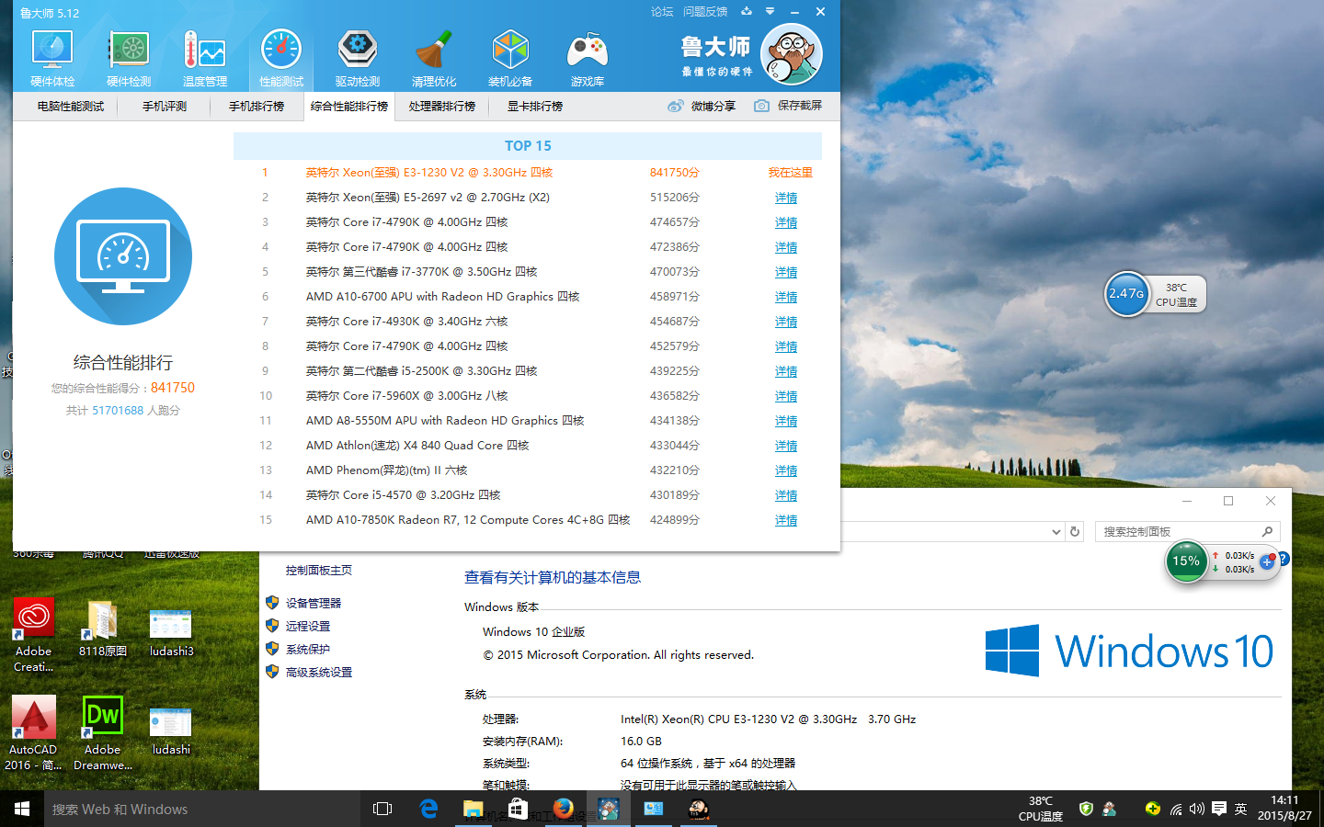Open ludashi3 desktop file
Image resolution: width=1324 pixels, height=827 pixels.
pyautogui.click(x=171, y=631)
